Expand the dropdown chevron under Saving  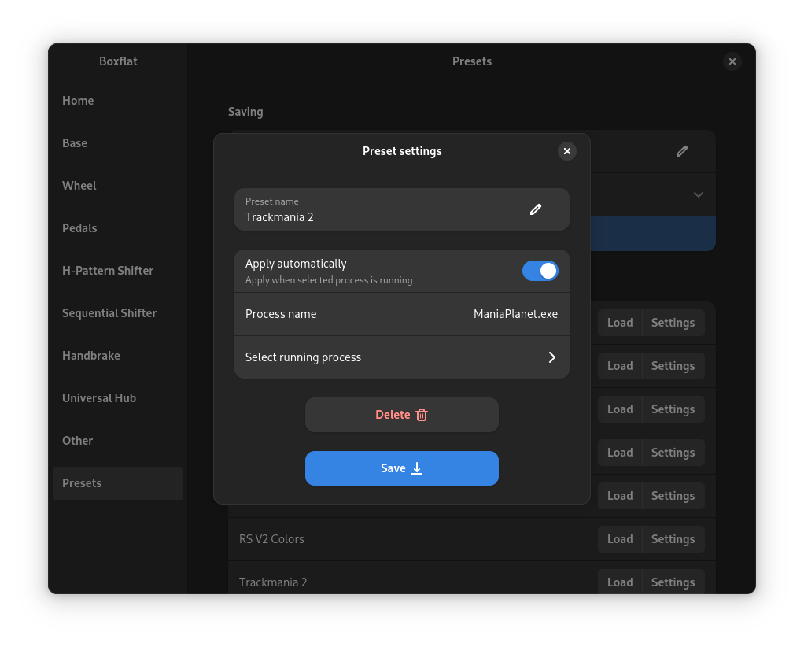tap(698, 195)
